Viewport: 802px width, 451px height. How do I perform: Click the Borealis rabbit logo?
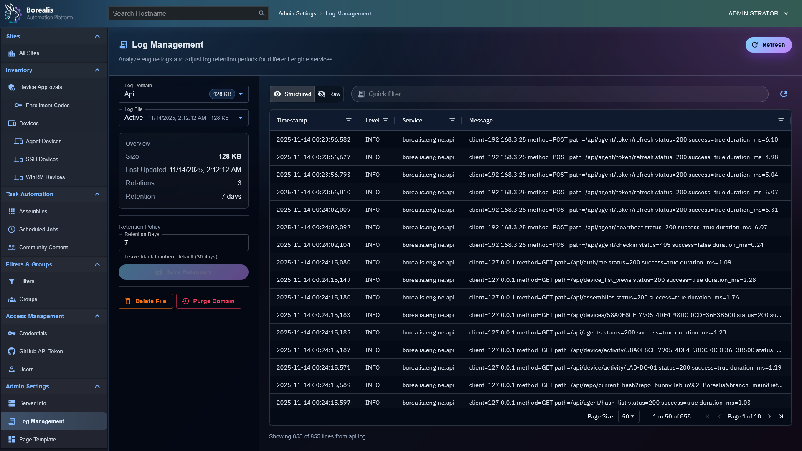[13, 13]
